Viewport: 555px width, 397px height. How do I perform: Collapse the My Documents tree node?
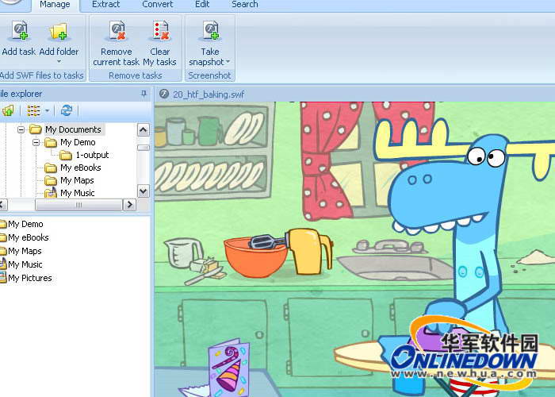[x=21, y=129]
